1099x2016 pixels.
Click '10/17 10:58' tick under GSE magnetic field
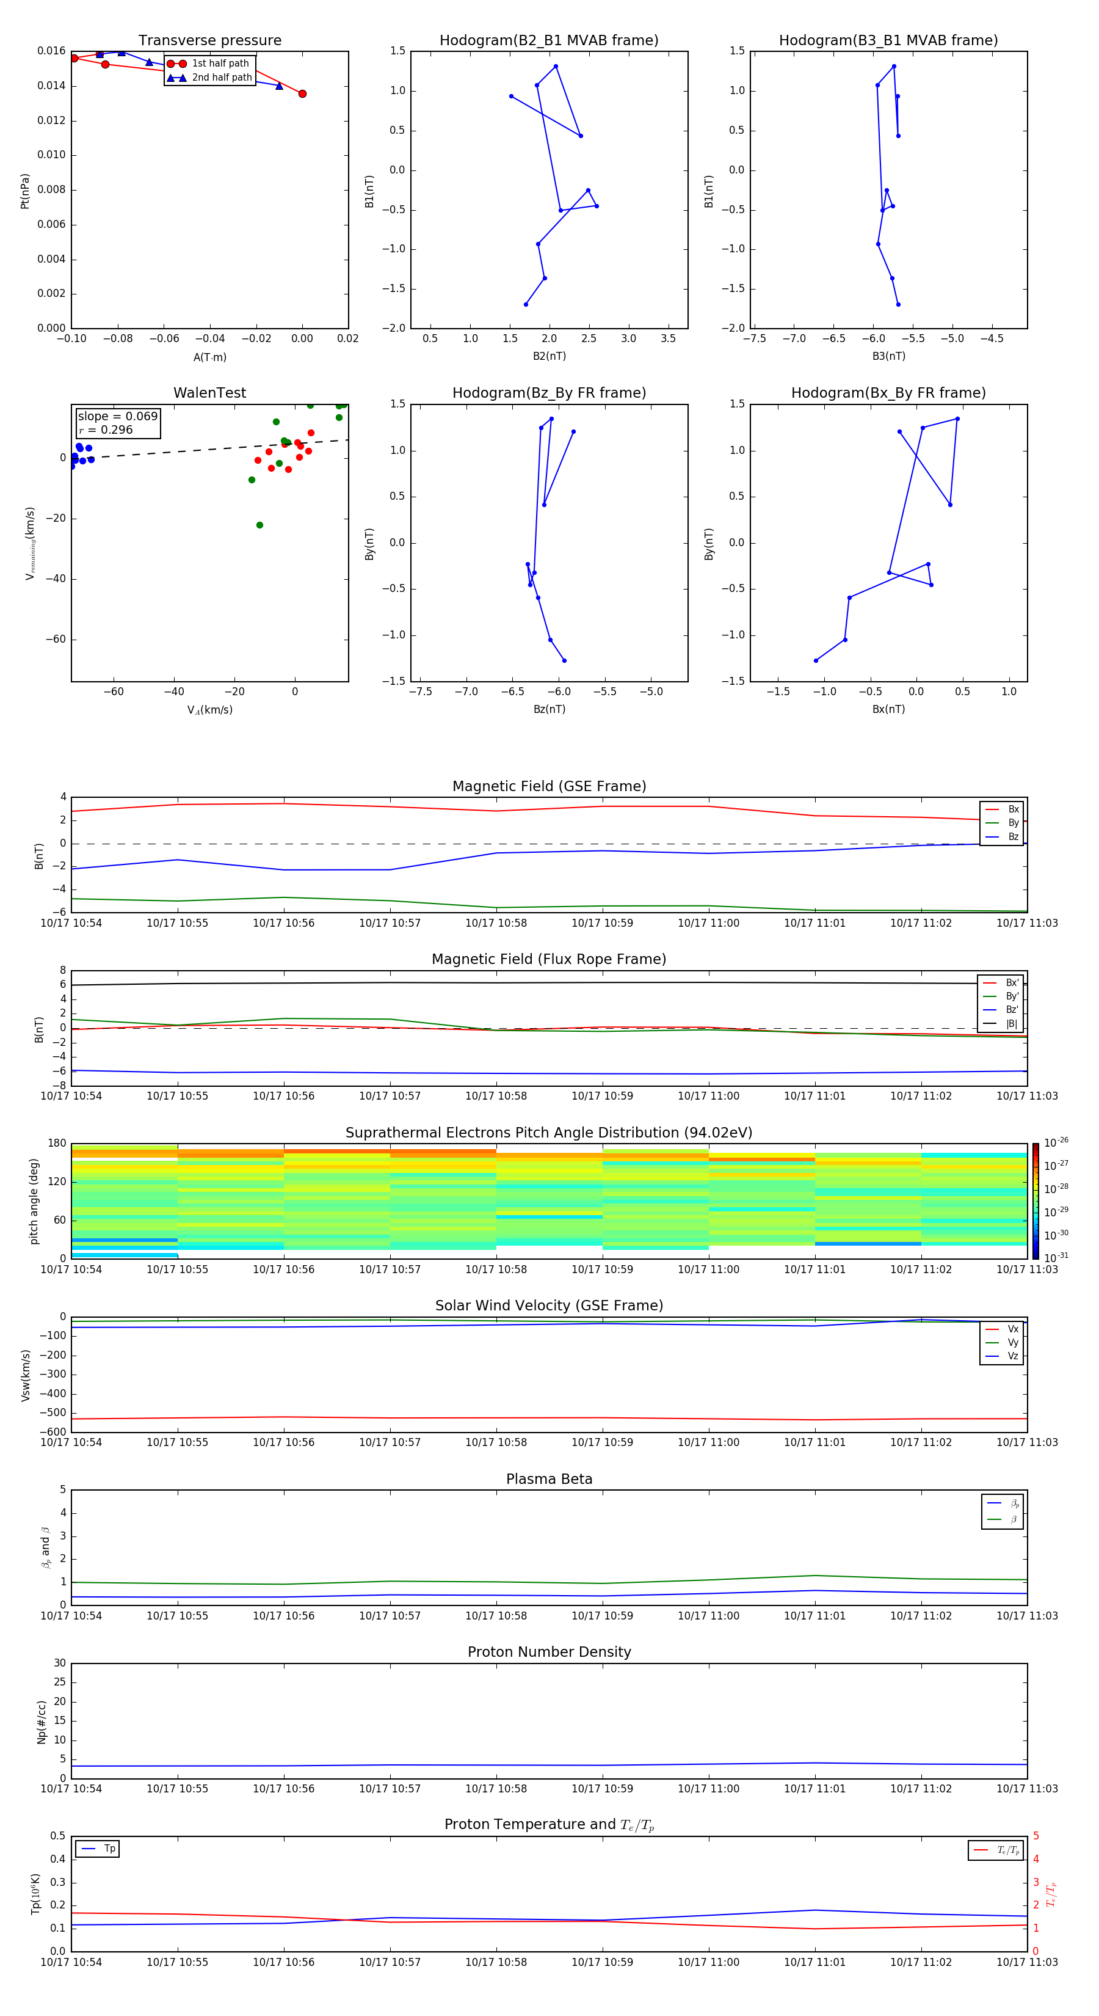(496, 924)
